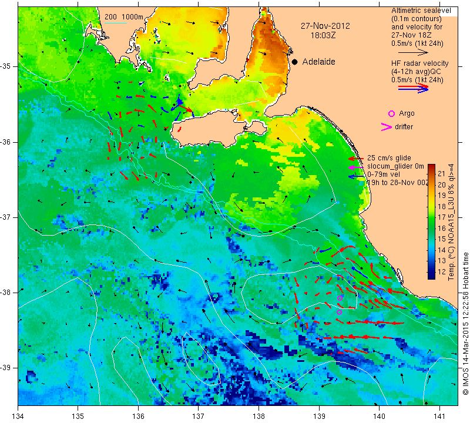The height and width of the screenshot is (423, 470).
Task: Click the magenta Argo circle in legend
Action: pos(391,113)
